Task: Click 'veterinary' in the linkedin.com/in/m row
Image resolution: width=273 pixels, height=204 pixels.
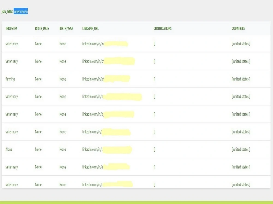Action: [x=12, y=44]
